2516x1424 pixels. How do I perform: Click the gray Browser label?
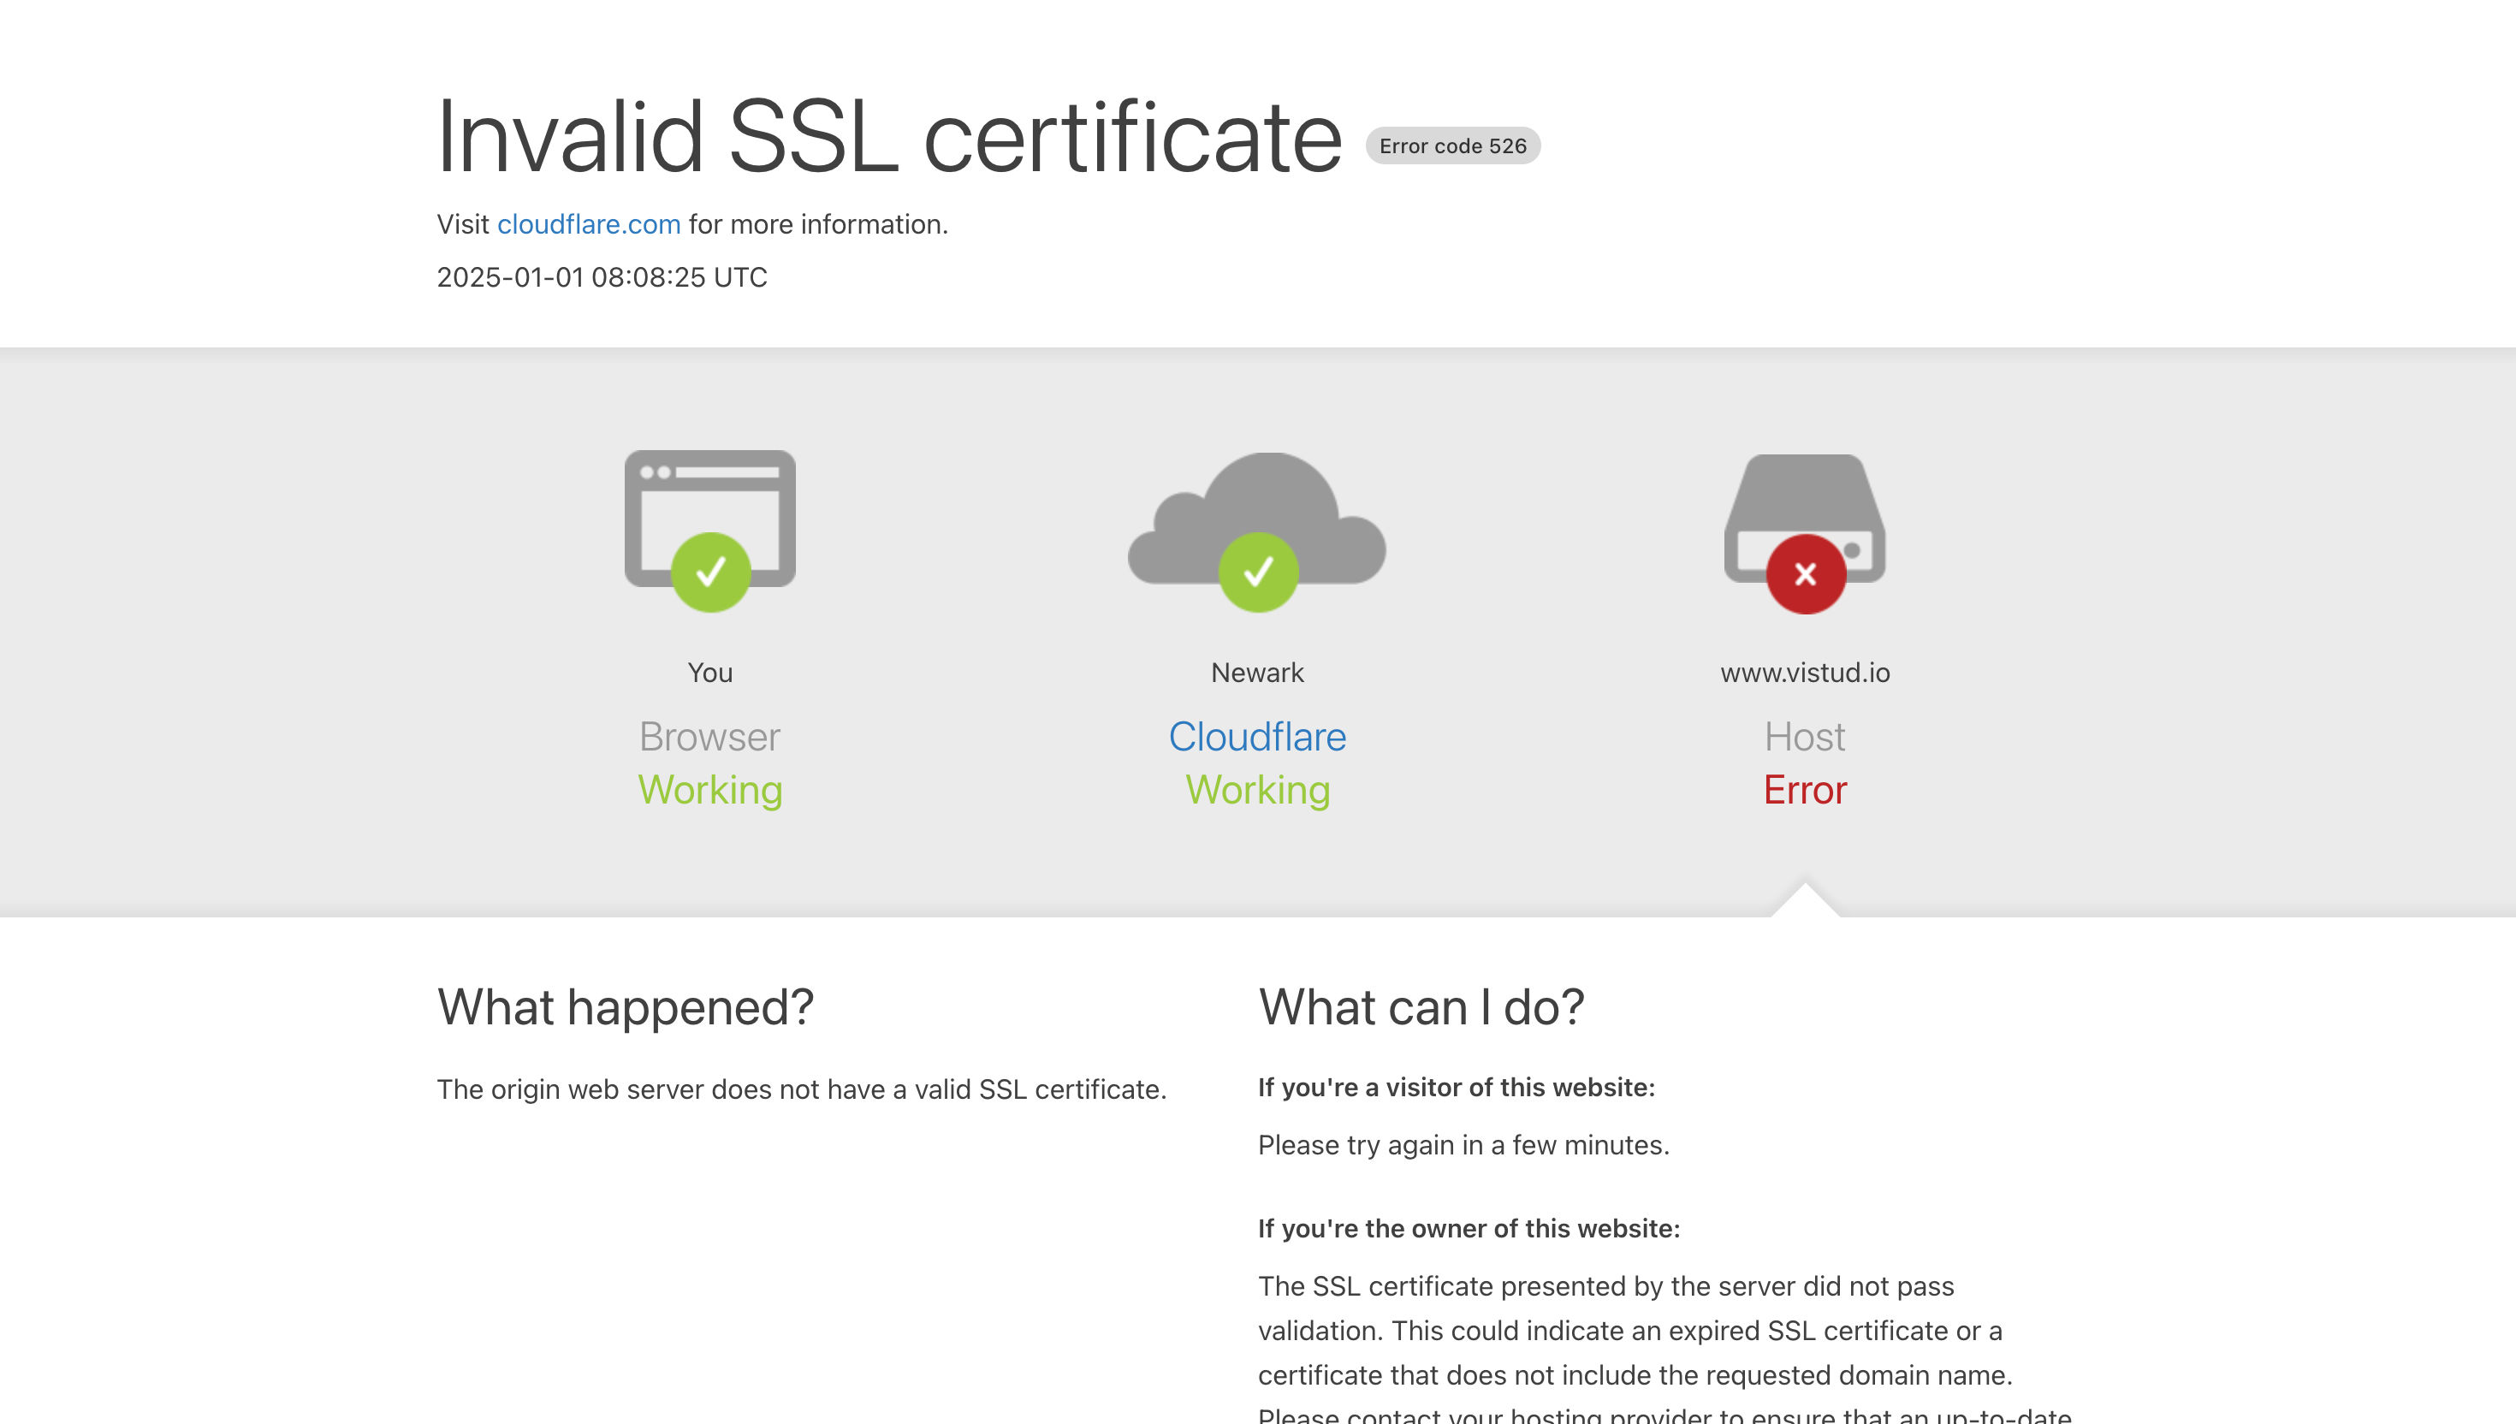coord(710,737)
